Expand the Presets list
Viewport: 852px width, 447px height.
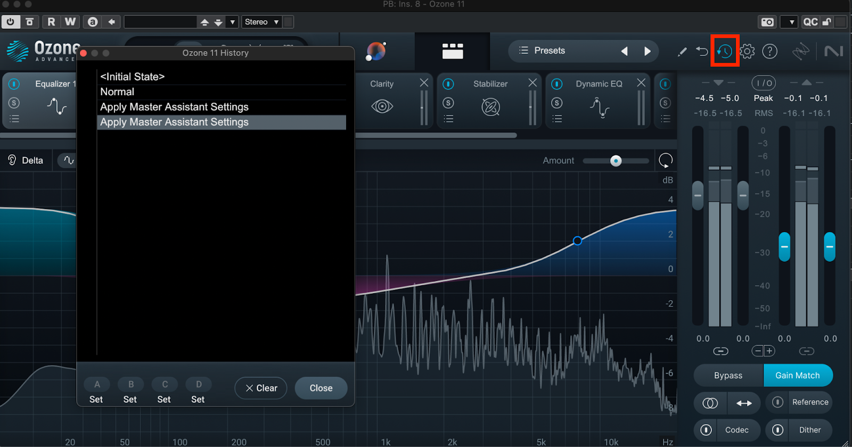point(542,51)
